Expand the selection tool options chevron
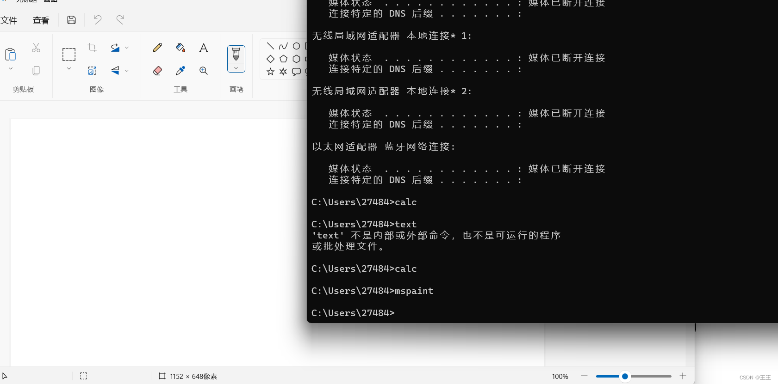 69,69
